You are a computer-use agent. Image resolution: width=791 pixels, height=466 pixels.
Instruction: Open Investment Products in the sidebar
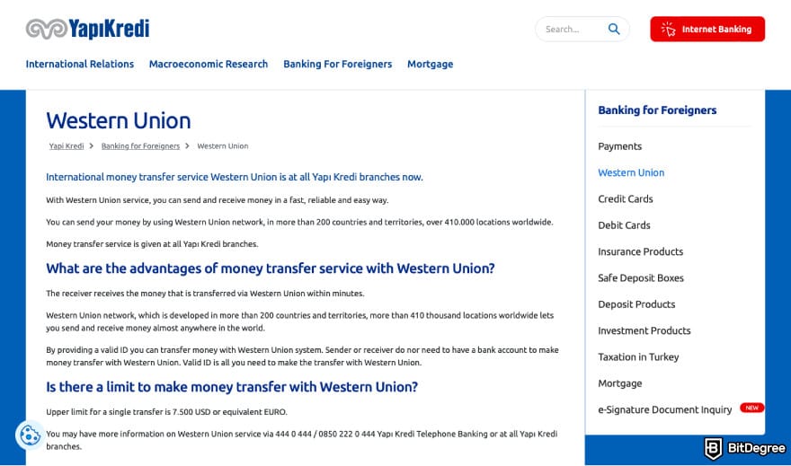pos(644,330)
